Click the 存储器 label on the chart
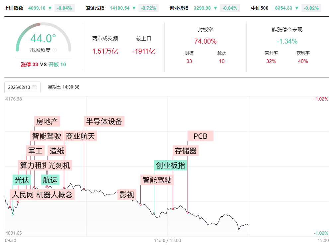333x247 pixels. pos(186,151)
